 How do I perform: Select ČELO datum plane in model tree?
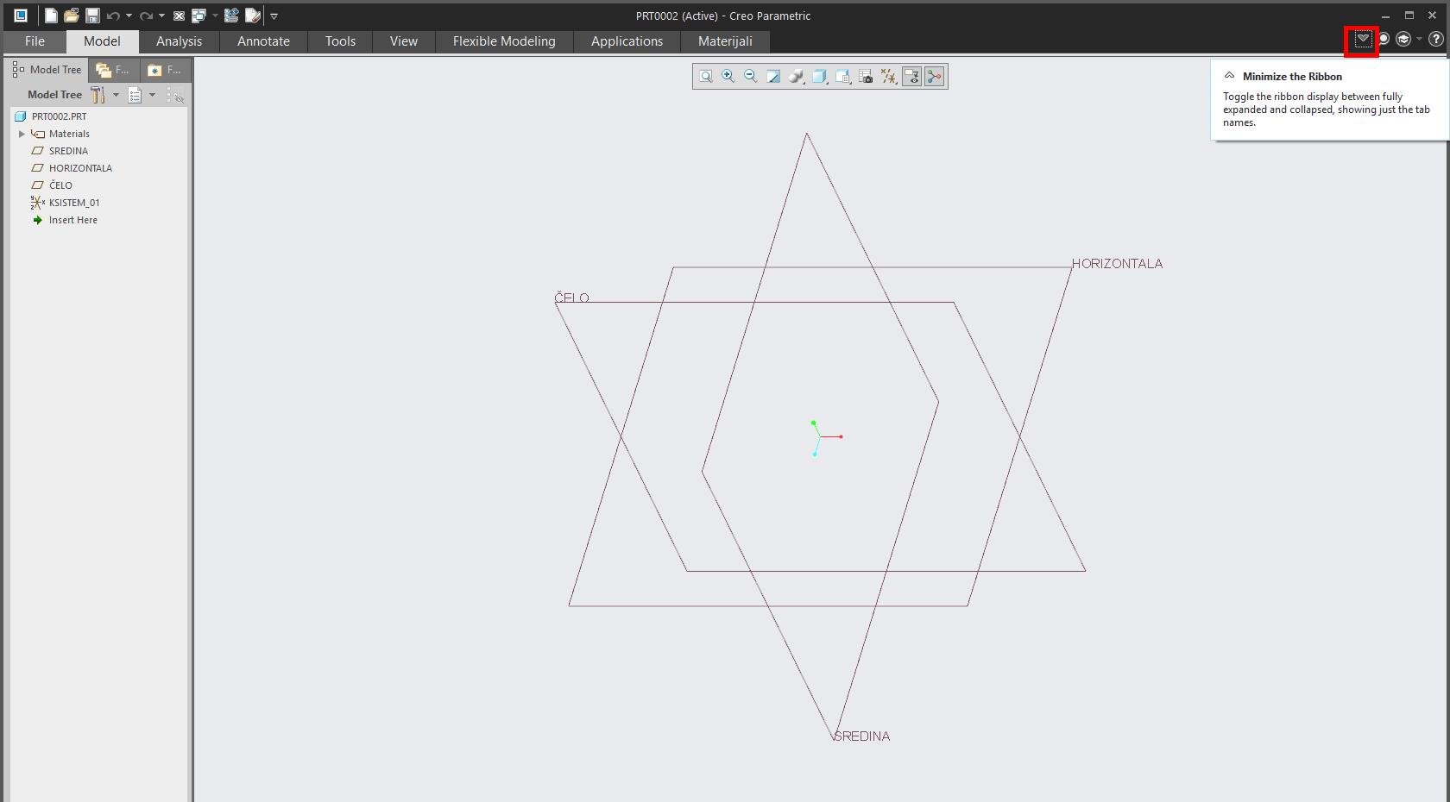60,185
